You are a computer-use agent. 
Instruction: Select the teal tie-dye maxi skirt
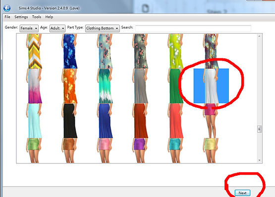click(105, 86)
